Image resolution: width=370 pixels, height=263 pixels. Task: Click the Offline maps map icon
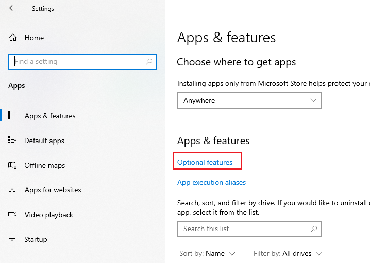12,165
